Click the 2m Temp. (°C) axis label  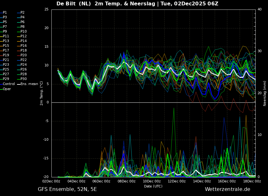pos(42,93)
